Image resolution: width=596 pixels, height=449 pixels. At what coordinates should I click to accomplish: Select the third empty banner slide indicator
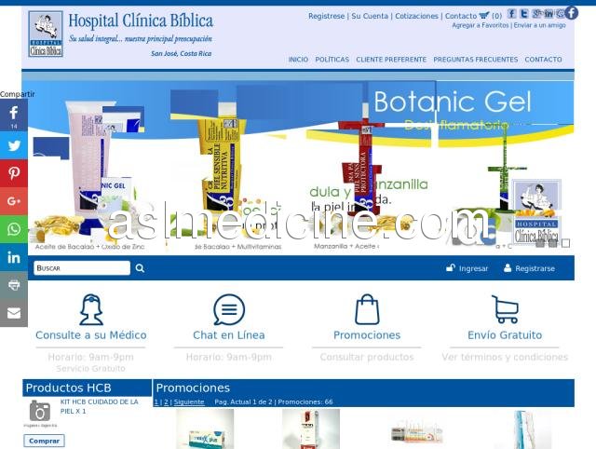565,243
